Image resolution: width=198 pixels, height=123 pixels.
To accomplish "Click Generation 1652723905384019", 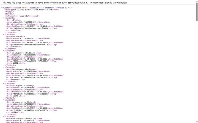I will [28, 22].
